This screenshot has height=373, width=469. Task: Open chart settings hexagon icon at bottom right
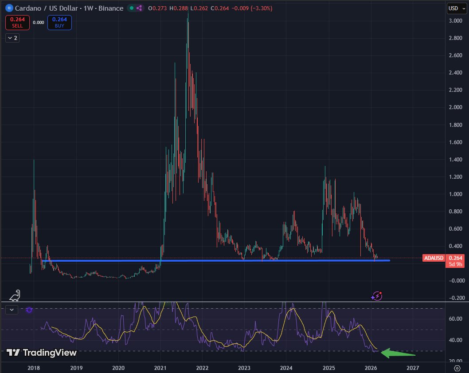click(x=457, y=368)
